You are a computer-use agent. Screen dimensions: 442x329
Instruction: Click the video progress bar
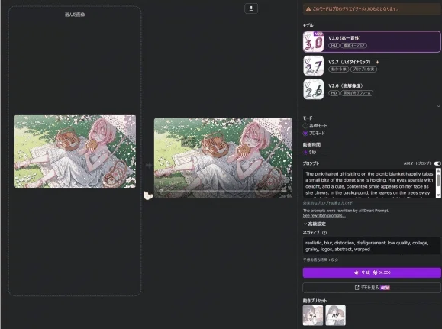(x=223, y=191)
